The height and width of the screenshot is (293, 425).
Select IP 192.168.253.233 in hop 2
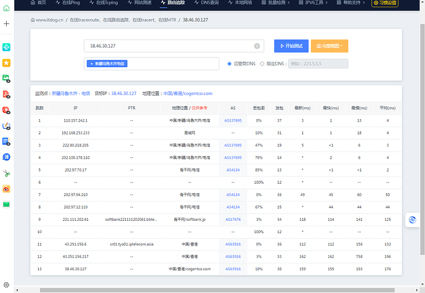point(76,133)
